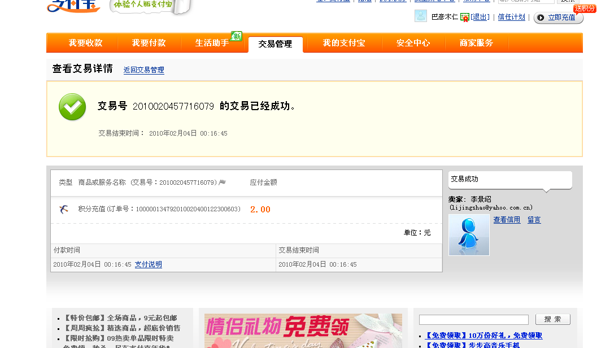Open the 支付说明 link
Screen dimensions: 610x348
tap(149, 264)
